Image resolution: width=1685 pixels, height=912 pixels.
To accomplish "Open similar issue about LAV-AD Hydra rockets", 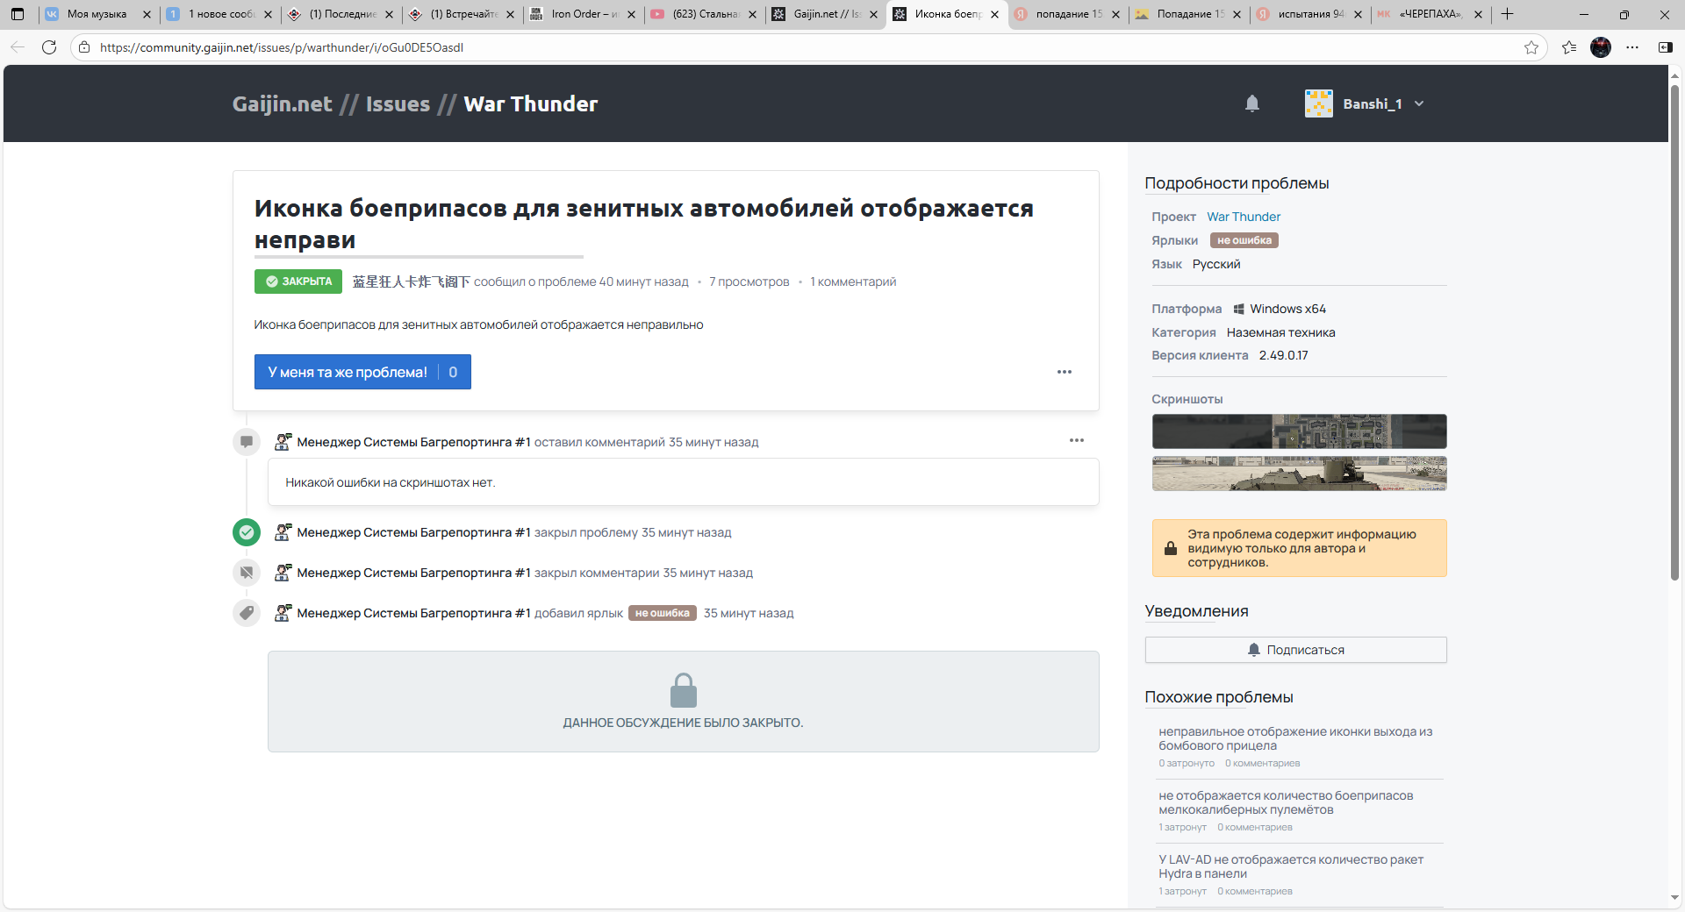I will point(1291,866).
